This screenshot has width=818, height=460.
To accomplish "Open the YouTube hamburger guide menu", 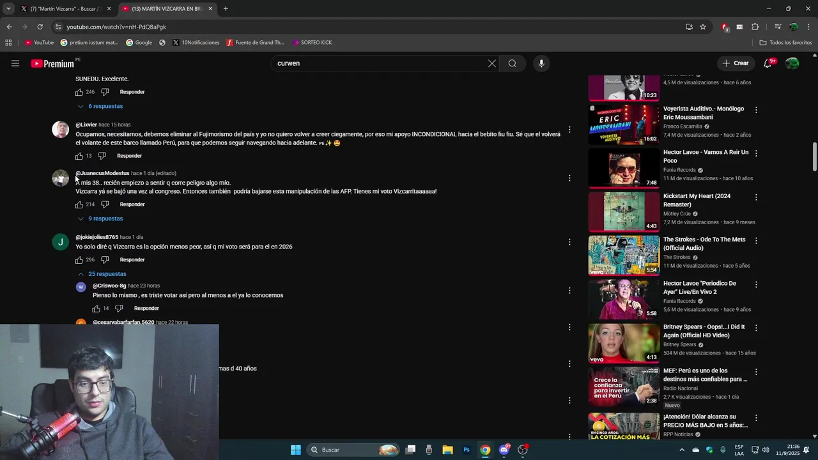I will [x=15, y=63].
